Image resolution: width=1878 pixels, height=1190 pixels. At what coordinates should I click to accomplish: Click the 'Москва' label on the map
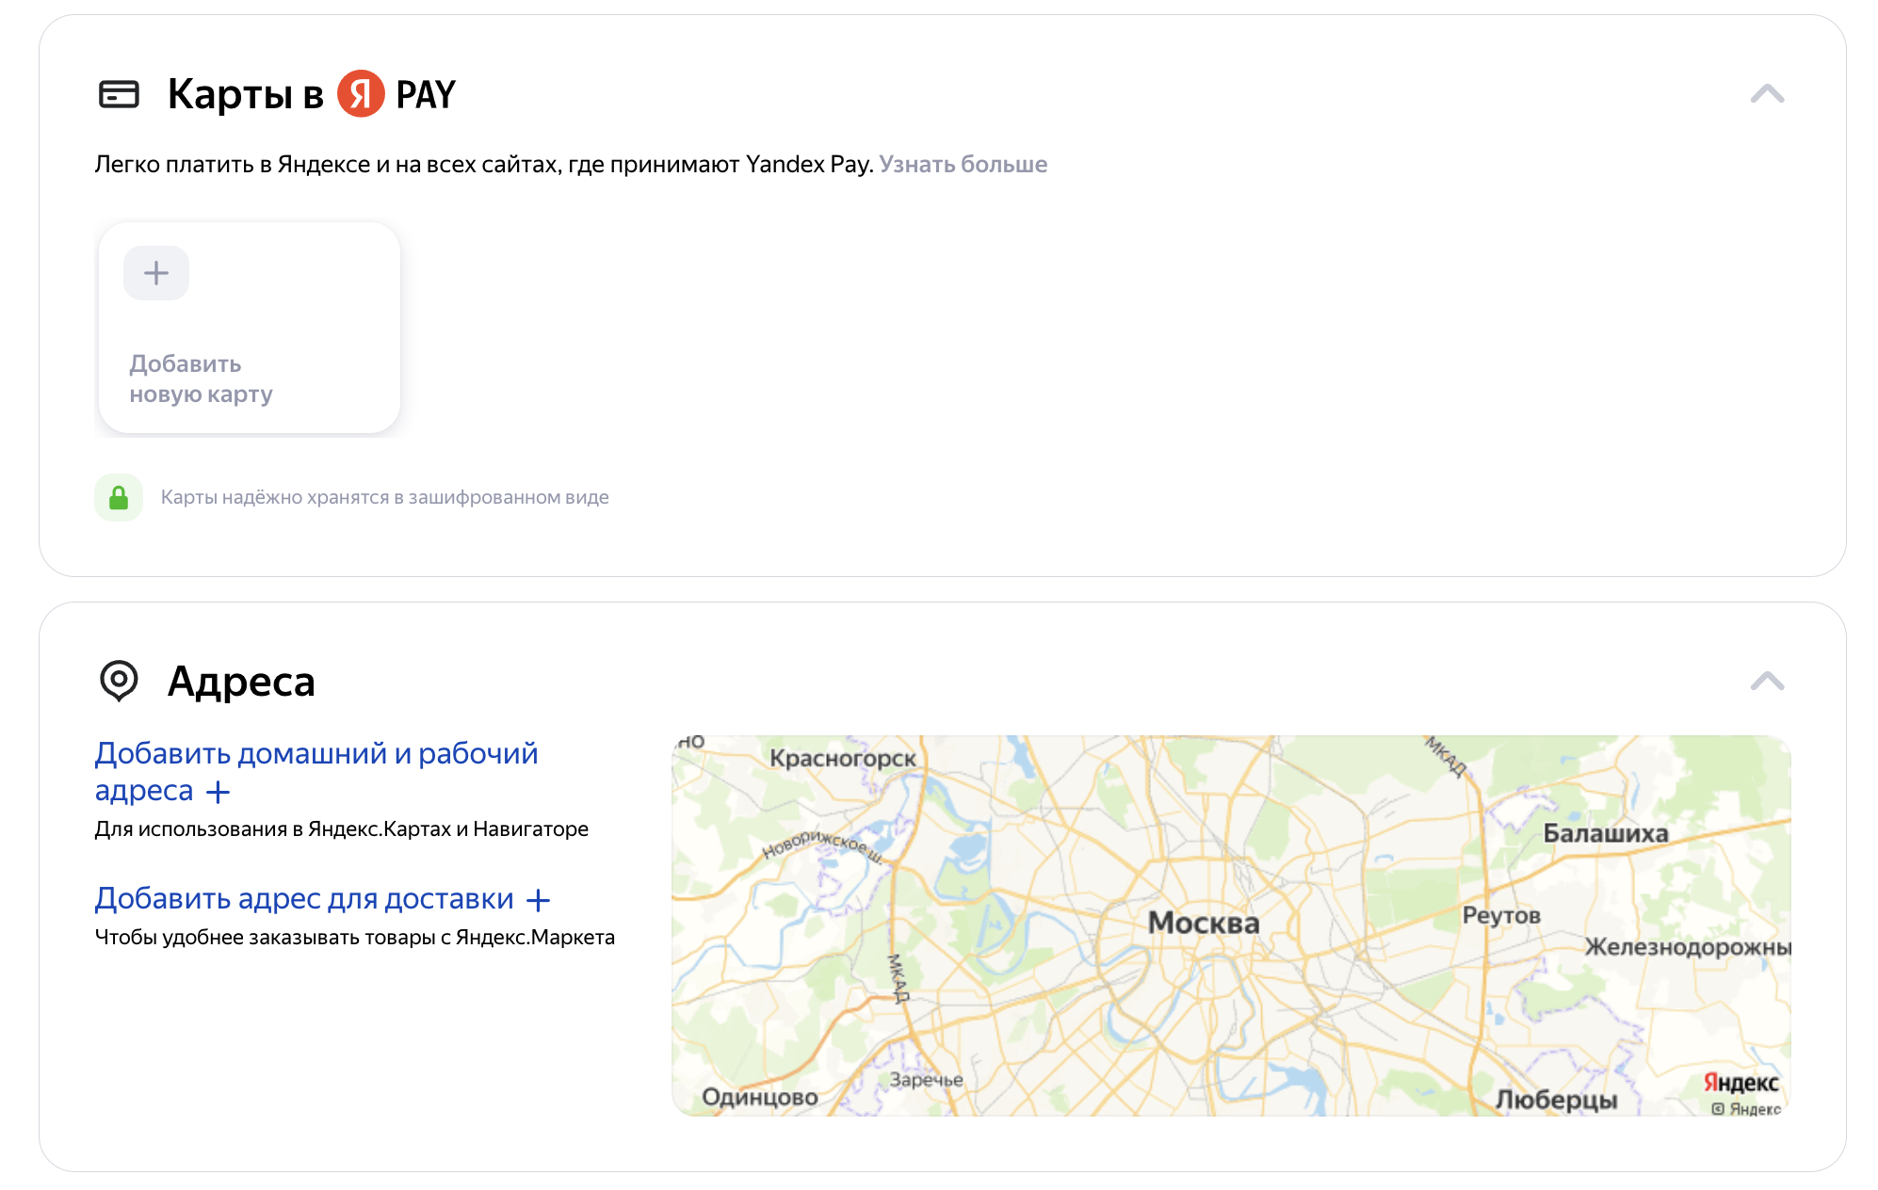1204,923
